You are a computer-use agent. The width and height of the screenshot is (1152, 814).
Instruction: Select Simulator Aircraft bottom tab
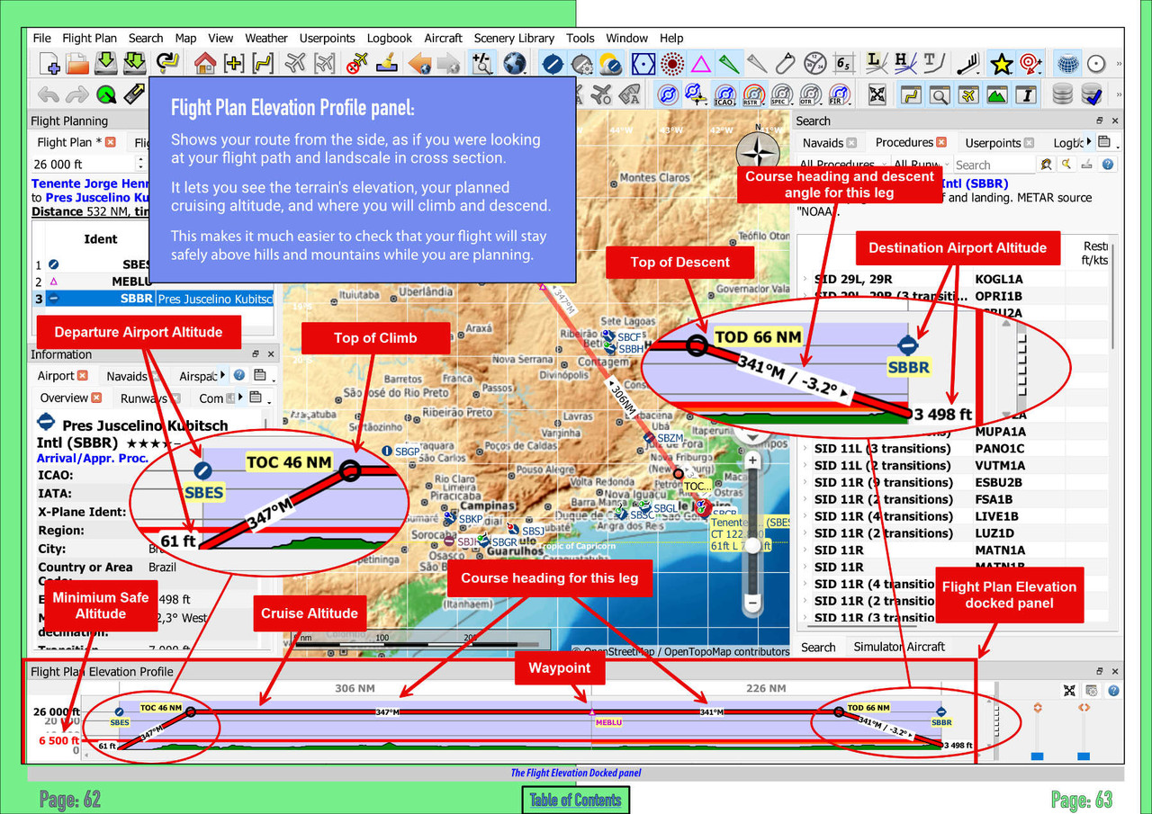[899, 647]
